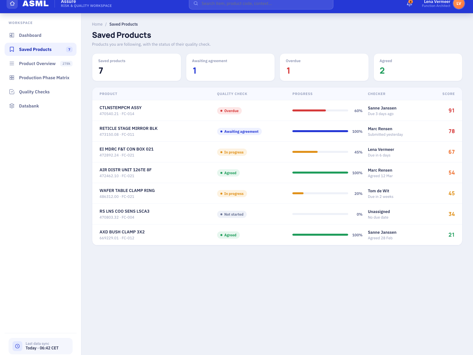
Task: Open the LV user avatar menu
Action: [459, 4]
